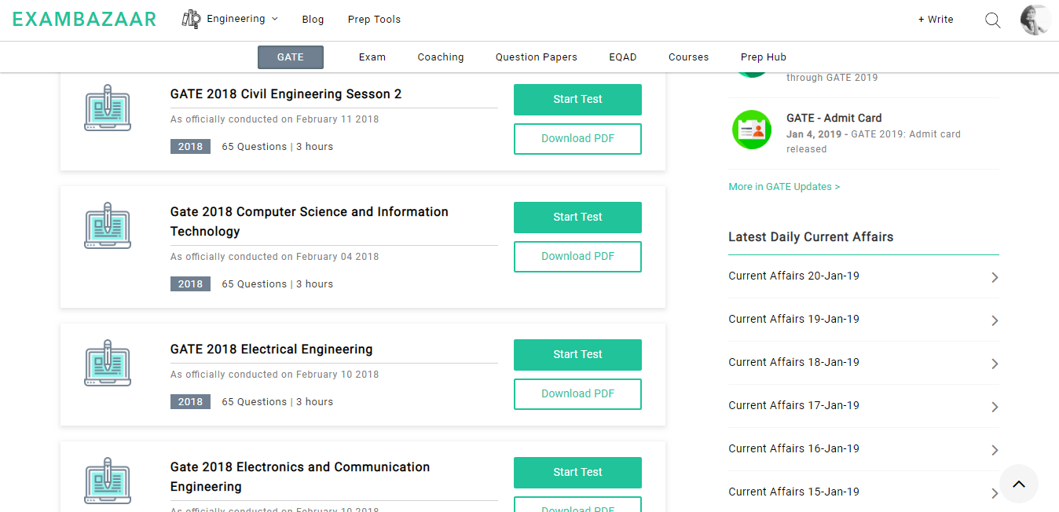
Task: Switch to the Question Papers tab
Action: (x=536, y=57)
